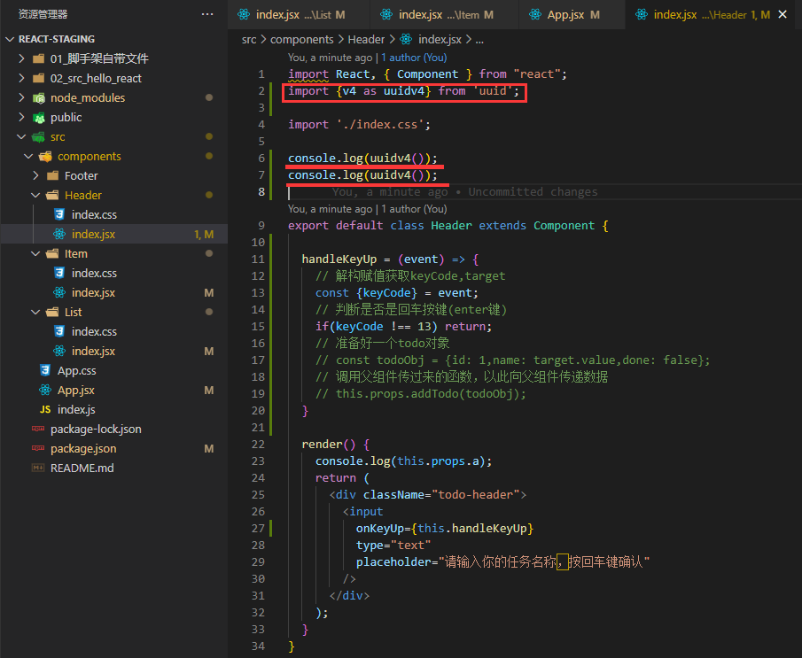Open the explorer more actions ellipsis menu
The width and height of the screenshot is (802, 658).
pos(207,14)
